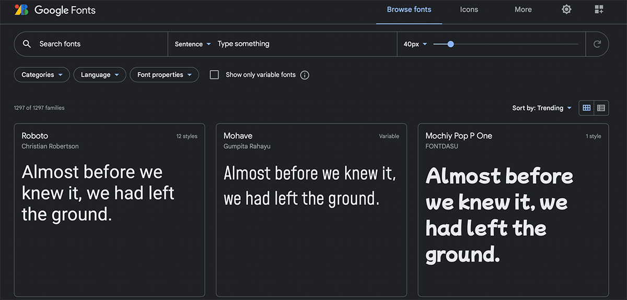Image resolution: width=627 pixels, height=300 pixels.
Task: Open the selected families grid icon
Action: 599,9
